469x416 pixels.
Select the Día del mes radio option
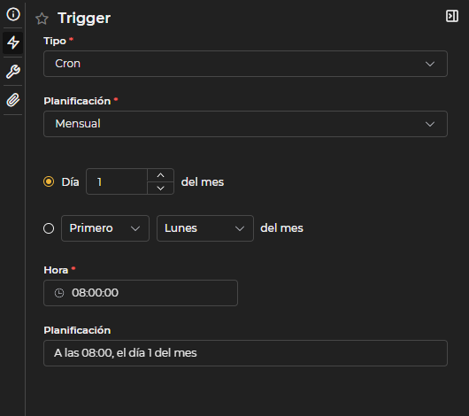(49, 181)
